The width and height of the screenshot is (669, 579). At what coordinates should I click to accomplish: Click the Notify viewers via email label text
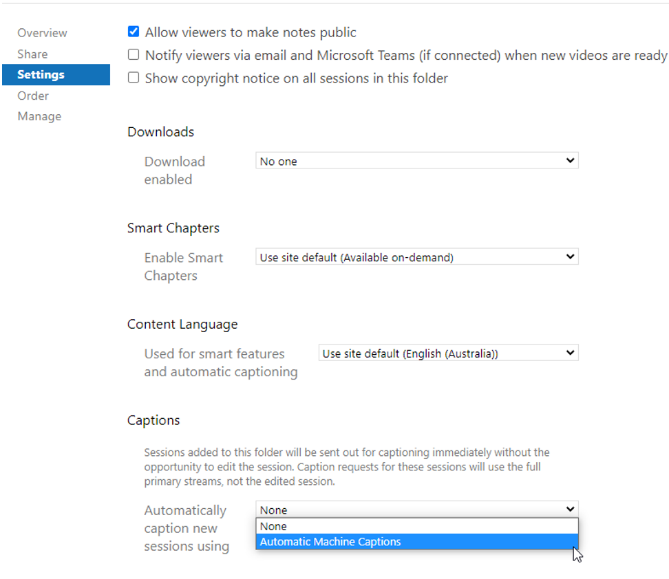[406, 56]
